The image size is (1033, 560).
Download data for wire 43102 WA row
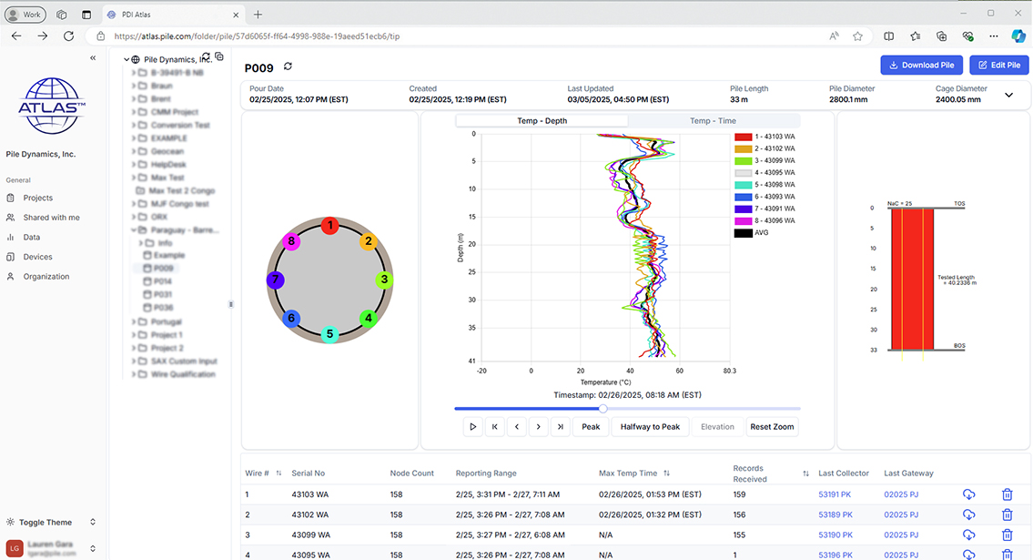(968, 514)
